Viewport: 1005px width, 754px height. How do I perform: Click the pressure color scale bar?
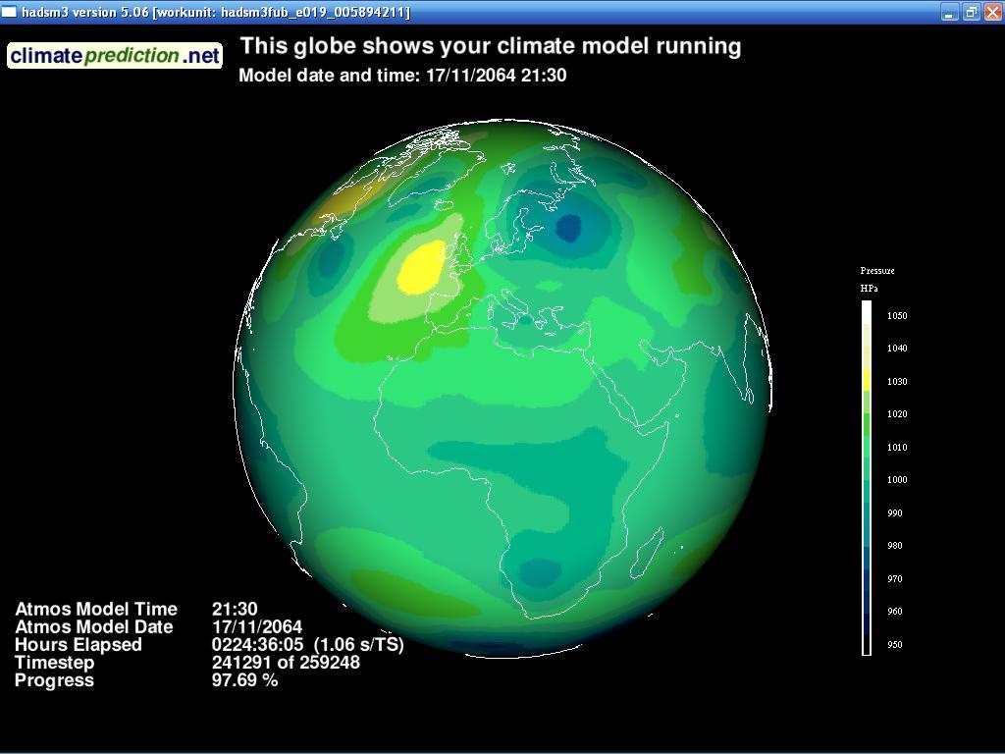tap(867, 478)
